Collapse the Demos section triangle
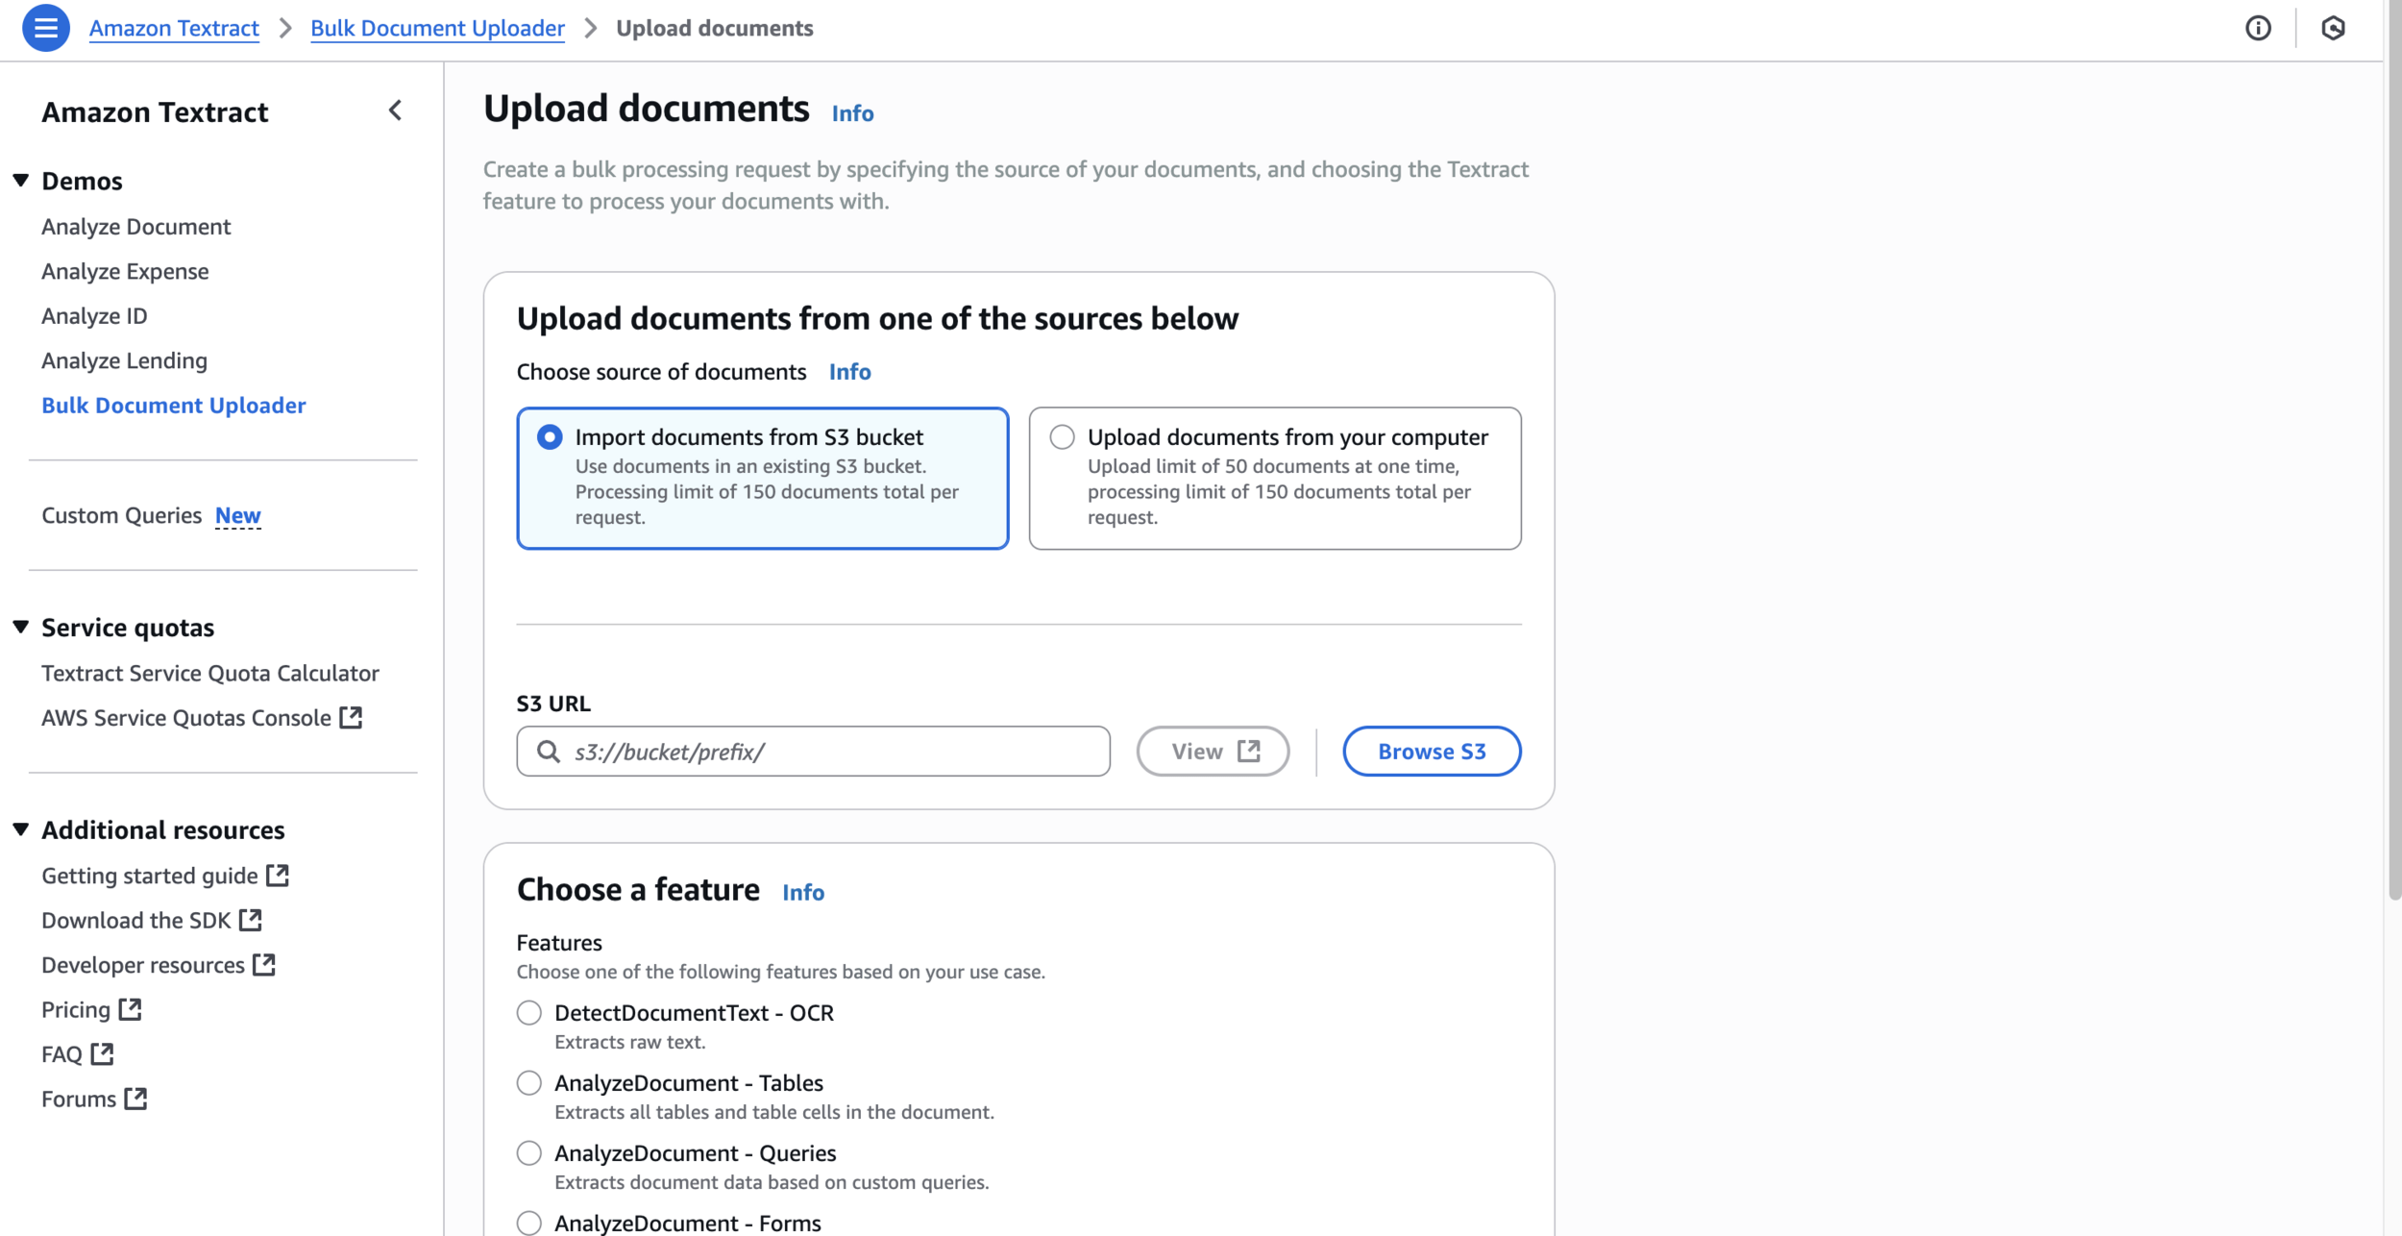The width and height of the screenshot is (2402, 1236). [21, 181]
